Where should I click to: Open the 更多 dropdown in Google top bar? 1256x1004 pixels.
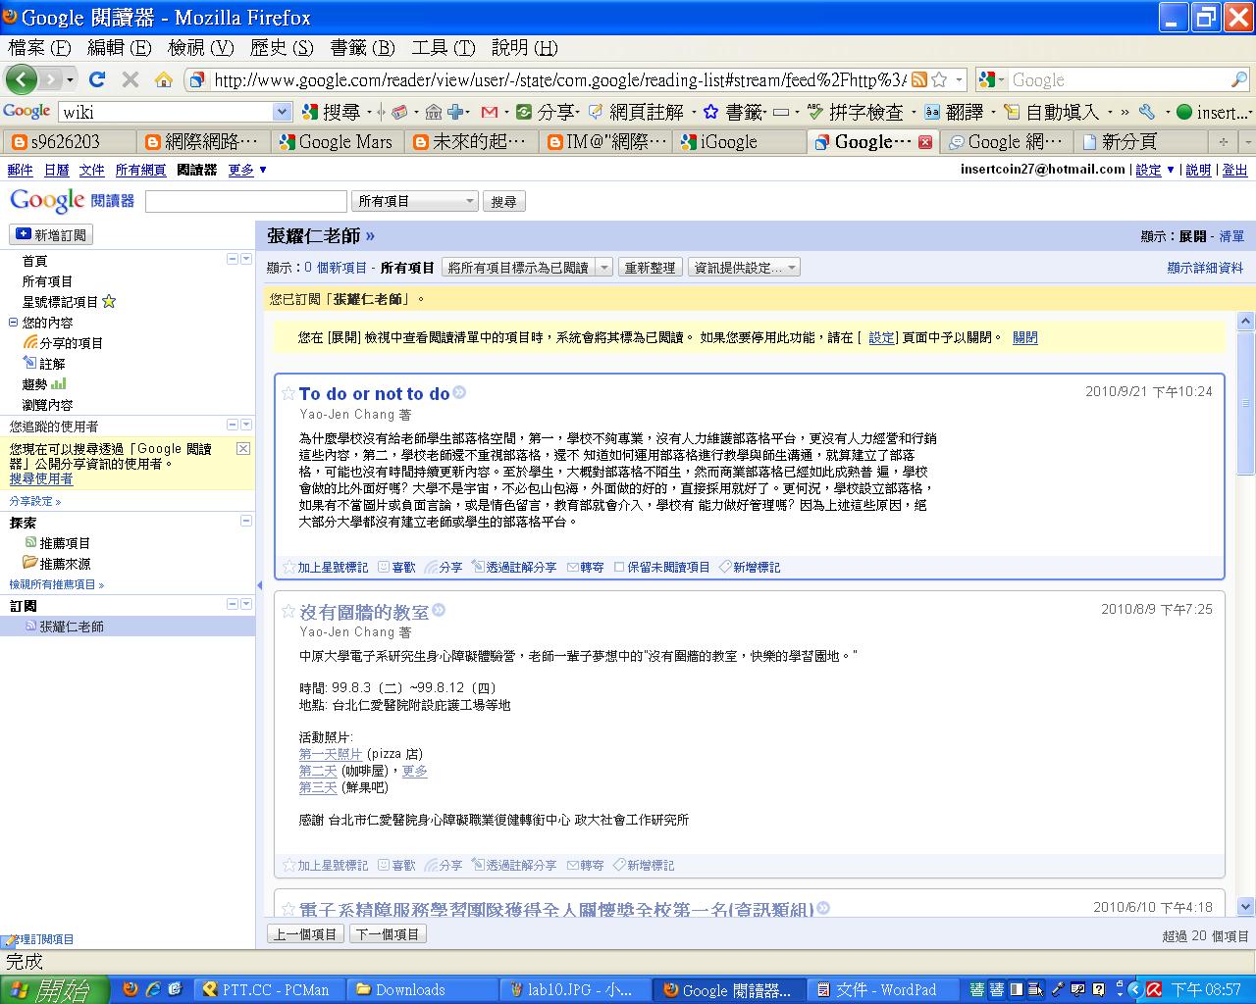[x=247, y=170]
